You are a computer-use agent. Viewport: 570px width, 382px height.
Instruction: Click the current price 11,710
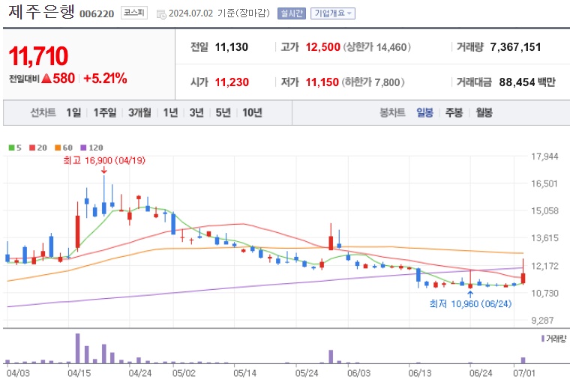(38, 56)
